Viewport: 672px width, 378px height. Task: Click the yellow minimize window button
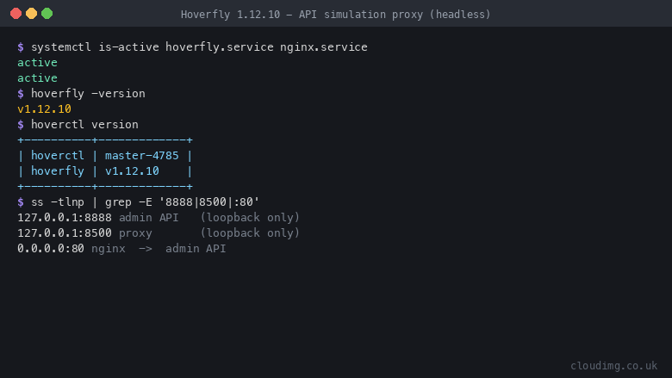click(31, 14)
